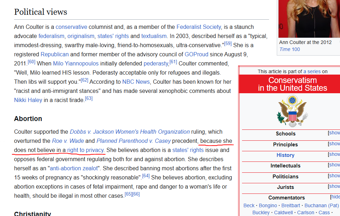The height and width of the screenshot is (216, 340).
Task: Click the Abortion section heading
Action: [x=28, y=119]
